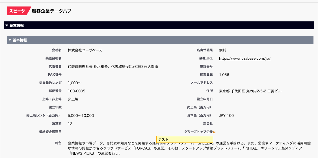318x158 pixels.
Task: Click capital value JPY 100
Action: click(226, 116)
